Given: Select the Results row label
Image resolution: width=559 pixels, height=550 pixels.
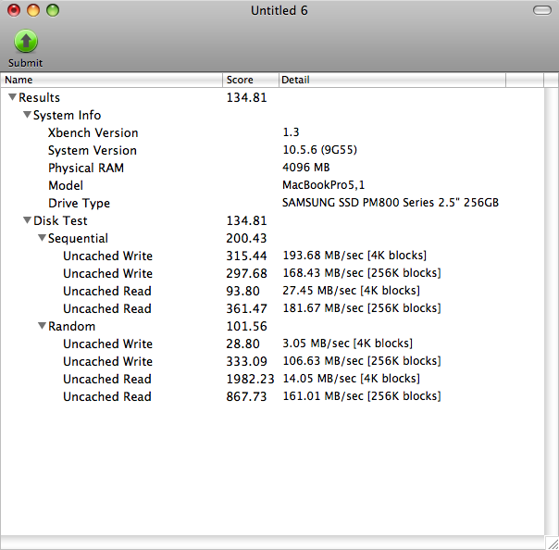Looking at the screenshot, I should coord(39,98).
